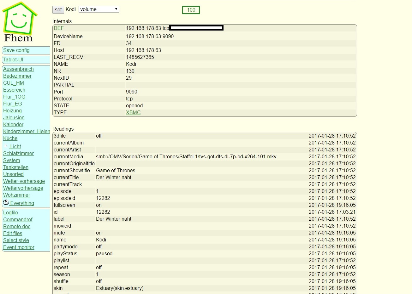Viewport: 412px width, 294px height.
Task: Open the Commandref link
Action: coord(18,220)
